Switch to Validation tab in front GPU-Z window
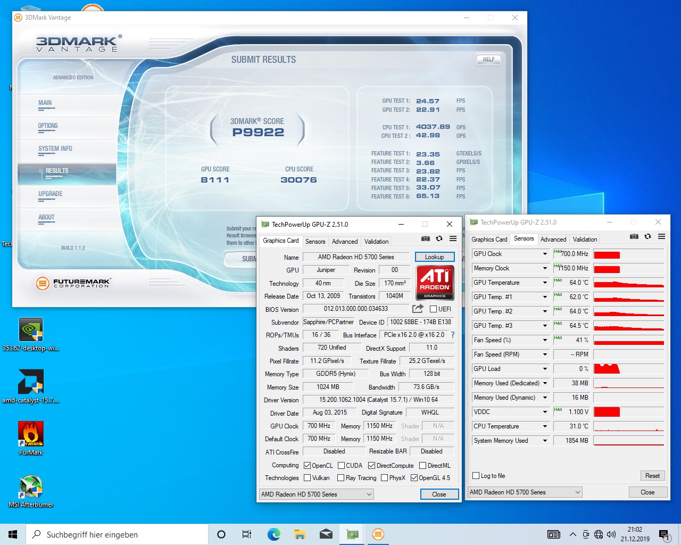 [x=376, y=242]
